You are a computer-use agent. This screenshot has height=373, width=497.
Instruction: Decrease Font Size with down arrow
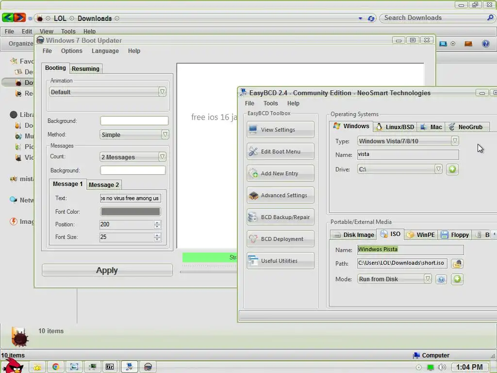coord(157,239)
